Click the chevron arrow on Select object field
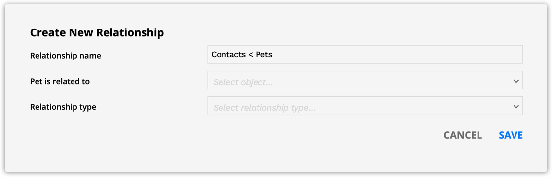 [516, 81]
